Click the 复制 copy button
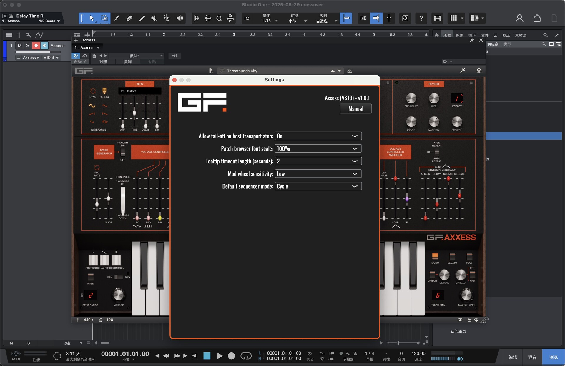The width and height of the screenshot is (565, 366). click(x=128, y=62)
